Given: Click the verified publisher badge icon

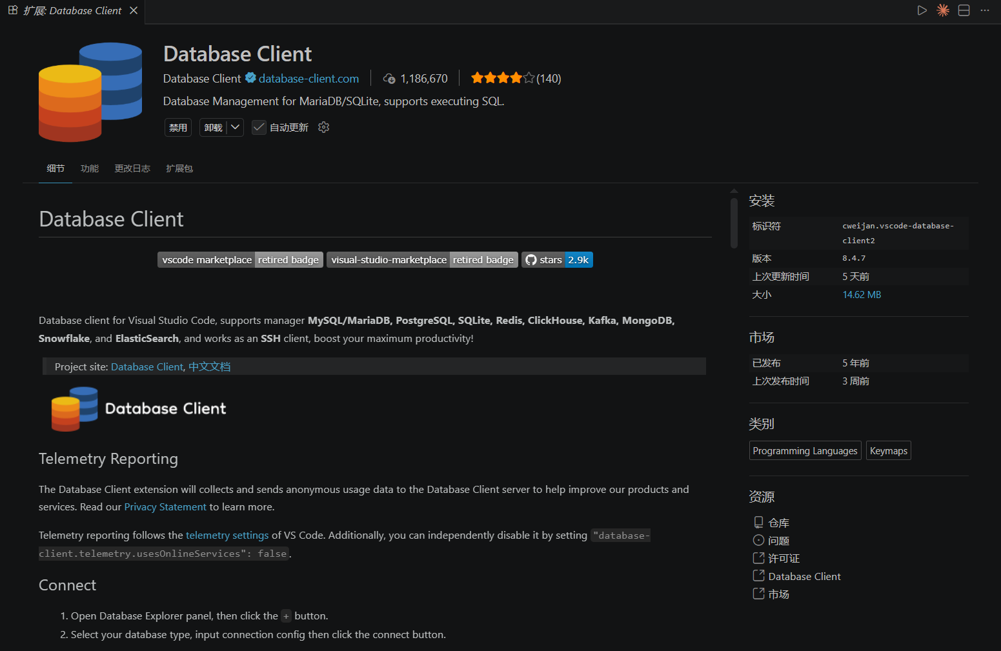Looking at the screenshot, I should pyautogui.click(x=250, y=78).
